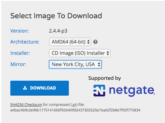
Task: Click the version number 2.4.4-p3
Action: point(58,31)
